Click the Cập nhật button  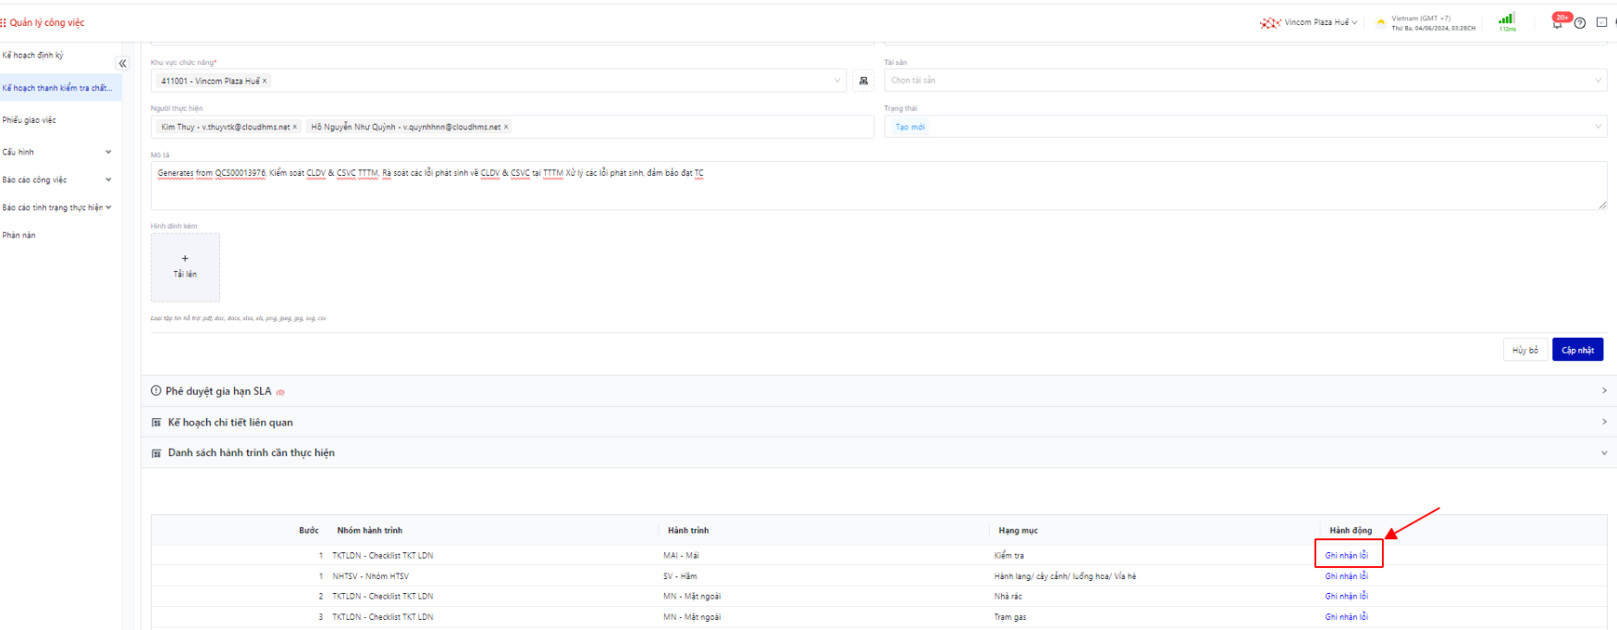pyautogui.click(x=1576, y=350)
